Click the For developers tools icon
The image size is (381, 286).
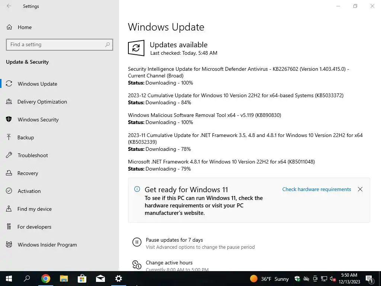click(x=9, y=227)
